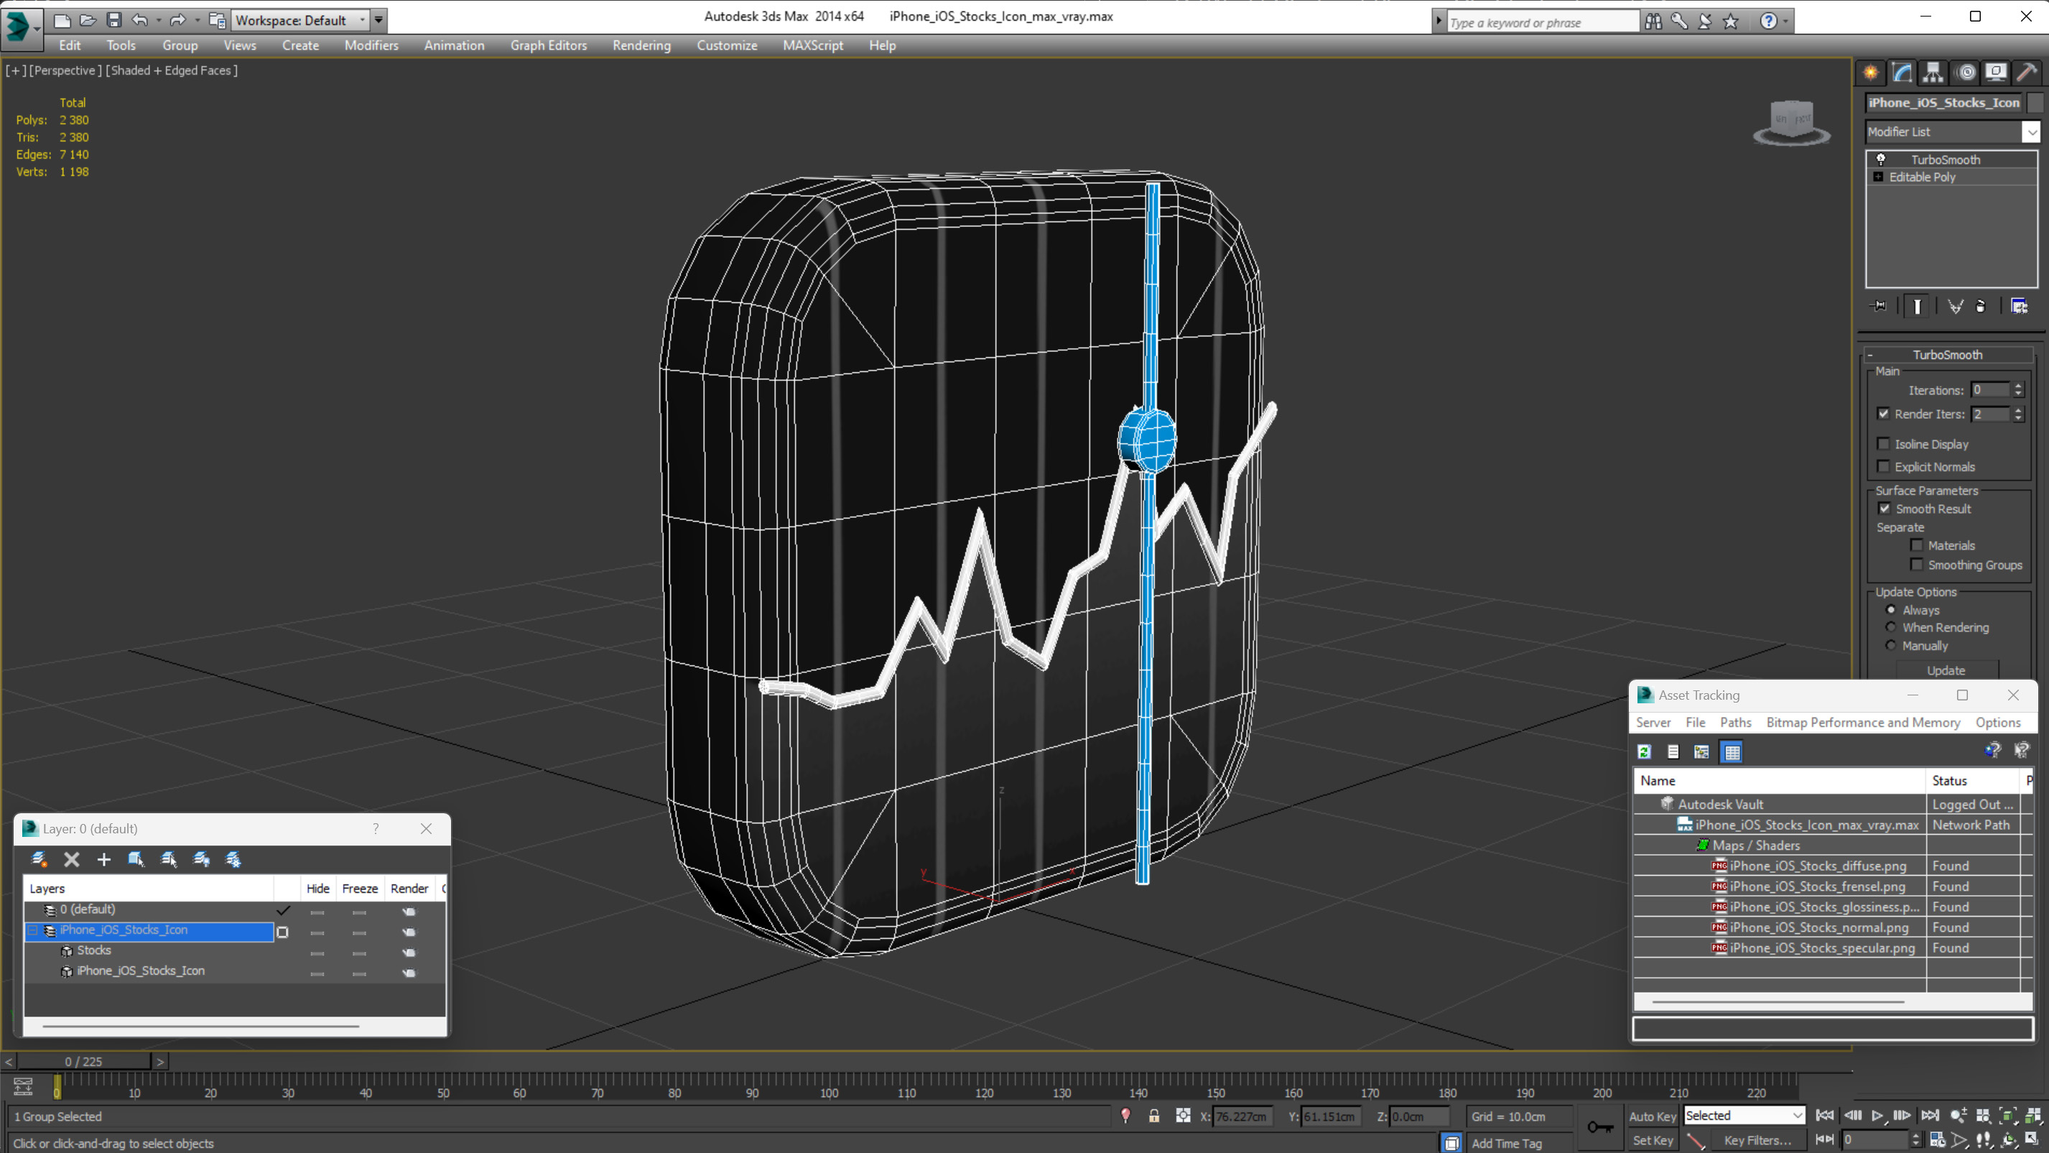Click the Shaded + Edged Faces viewport label
Screen dimensions: 2049x1153
click(172, 70)
